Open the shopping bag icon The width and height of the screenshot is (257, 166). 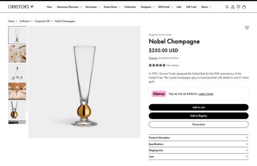(244, 7)
